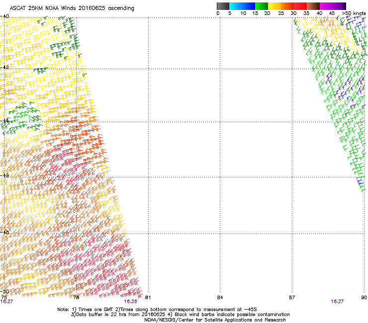Click the '16:27' time label below longitude 75
The width and height of the screenshot is (368, 323).
click(6, 302)
